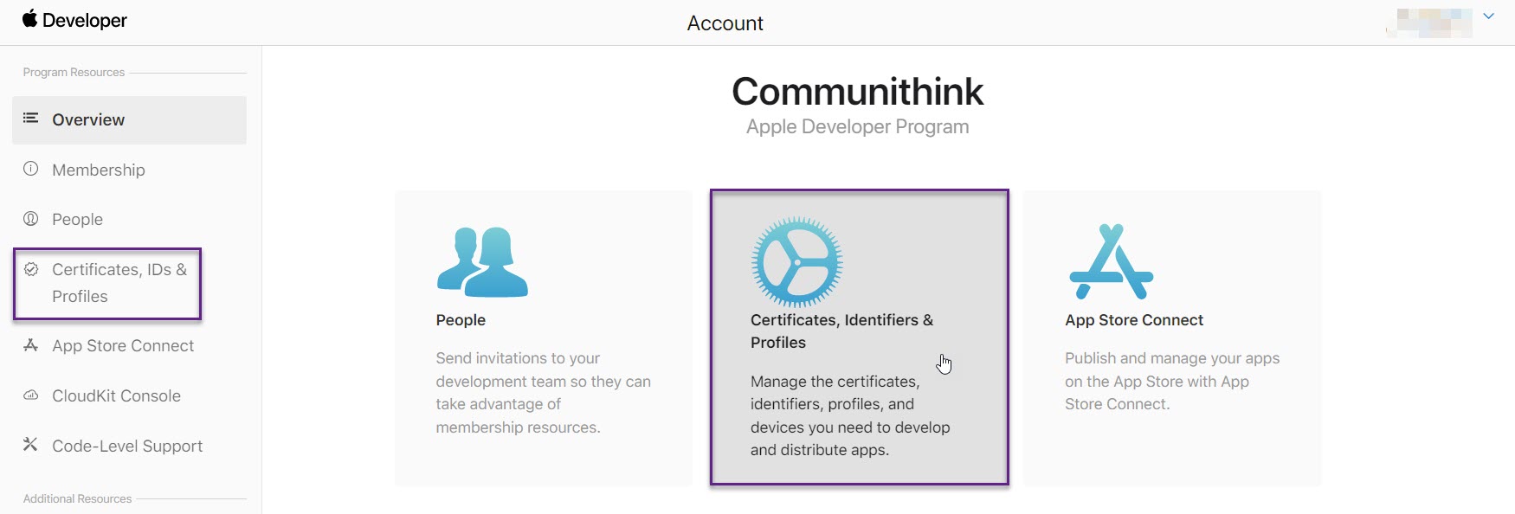Click the gear icon on Certificates card
The width and height of the screenshot is (1515, 514).
(796, 262)
